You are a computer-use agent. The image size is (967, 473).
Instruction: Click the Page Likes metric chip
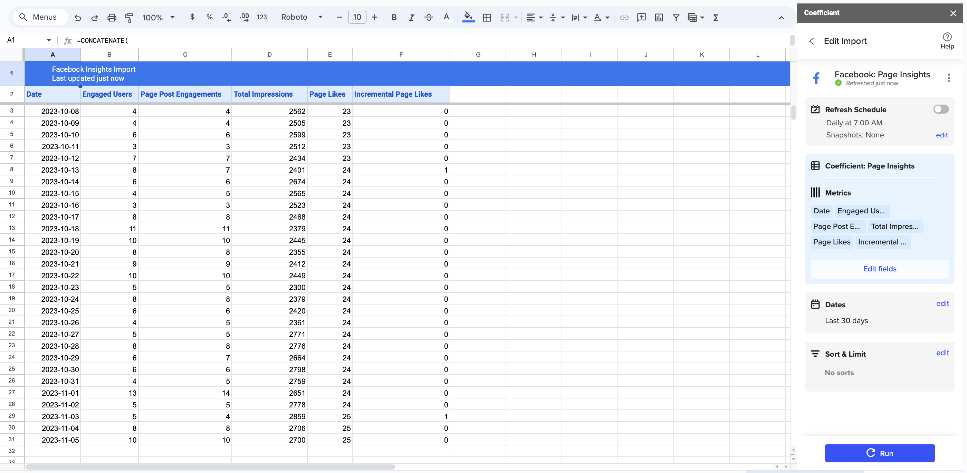coord(832,242)
